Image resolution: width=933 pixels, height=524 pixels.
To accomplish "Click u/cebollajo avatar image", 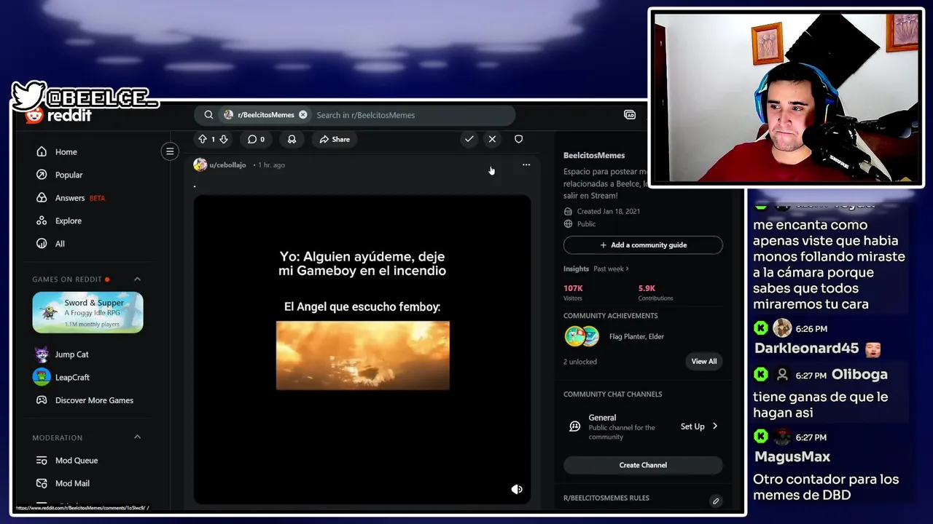I will coord(200,164).
